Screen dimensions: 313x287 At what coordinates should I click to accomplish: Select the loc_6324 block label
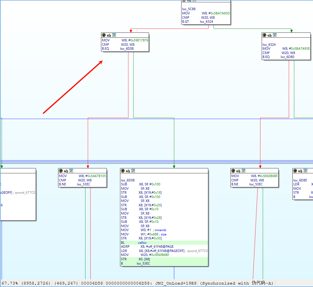269,45
